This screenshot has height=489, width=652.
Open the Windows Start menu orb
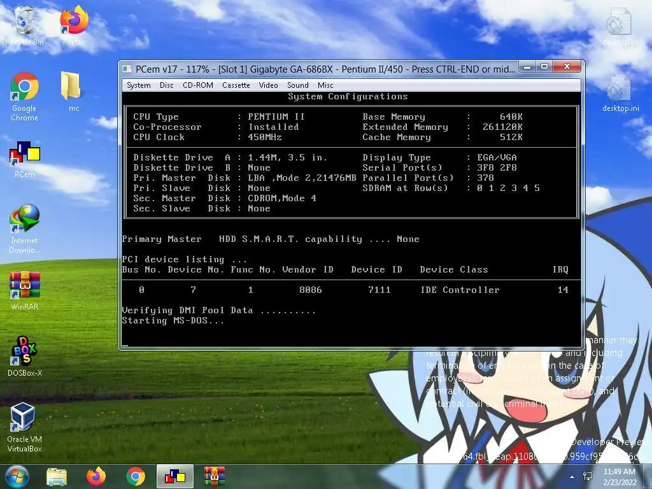pyautogui.click(x=17, y=476)
